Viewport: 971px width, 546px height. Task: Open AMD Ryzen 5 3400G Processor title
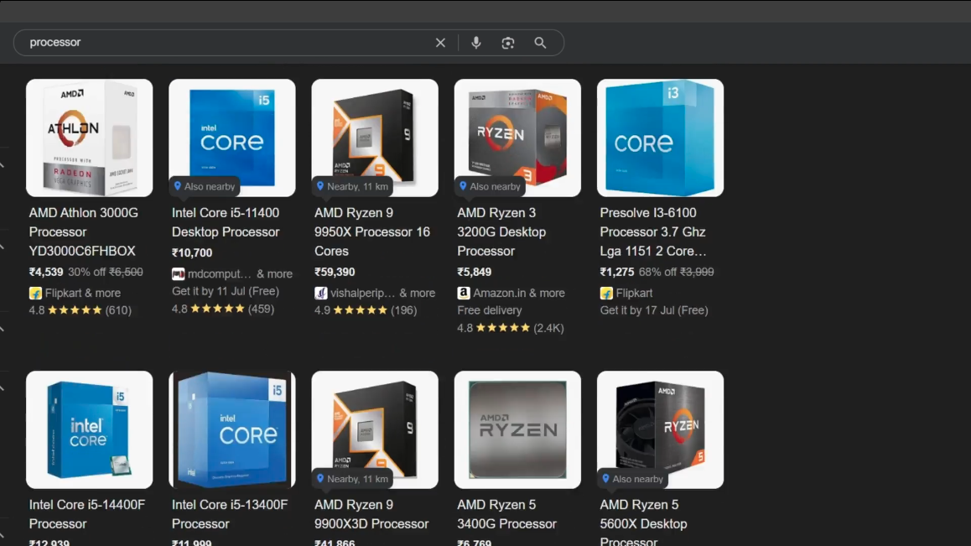[x=506, y=514]
